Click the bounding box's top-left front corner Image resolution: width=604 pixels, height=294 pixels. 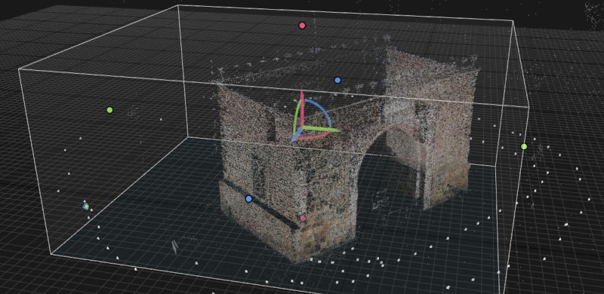(19, 69)
